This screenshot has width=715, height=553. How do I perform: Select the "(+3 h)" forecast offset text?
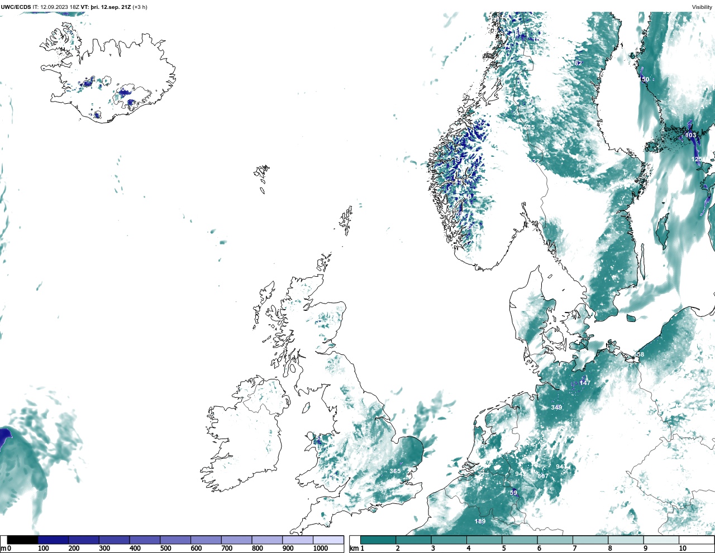tap(140, 7)
